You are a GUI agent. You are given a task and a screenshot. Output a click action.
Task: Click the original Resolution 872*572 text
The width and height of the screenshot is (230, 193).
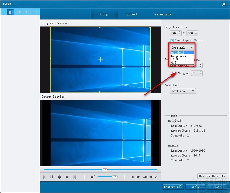186,126
